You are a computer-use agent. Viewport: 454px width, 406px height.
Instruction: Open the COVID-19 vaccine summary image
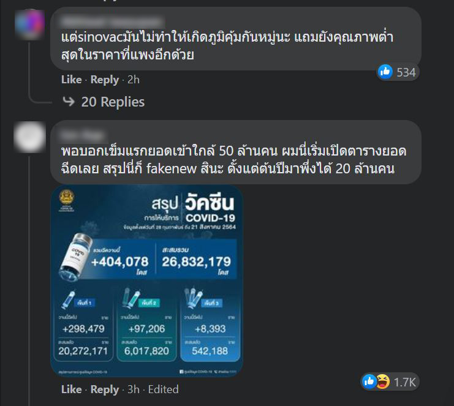[x=147, y=280]
